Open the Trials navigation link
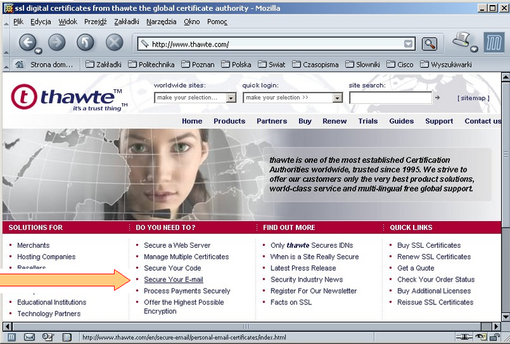Screen dimensions: 510x344 pyautogui.click(x=368, y=121)
